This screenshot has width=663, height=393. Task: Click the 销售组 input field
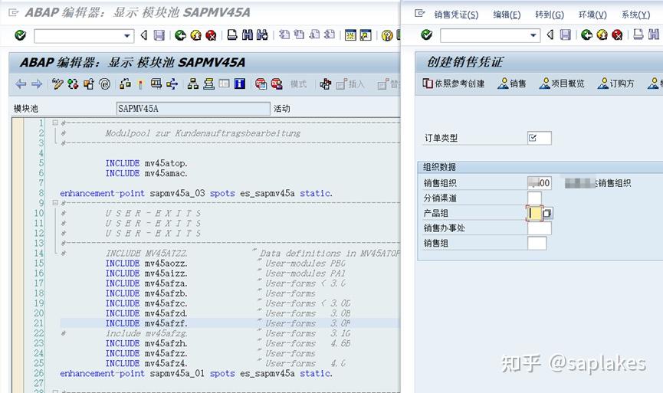pos(537,244)
